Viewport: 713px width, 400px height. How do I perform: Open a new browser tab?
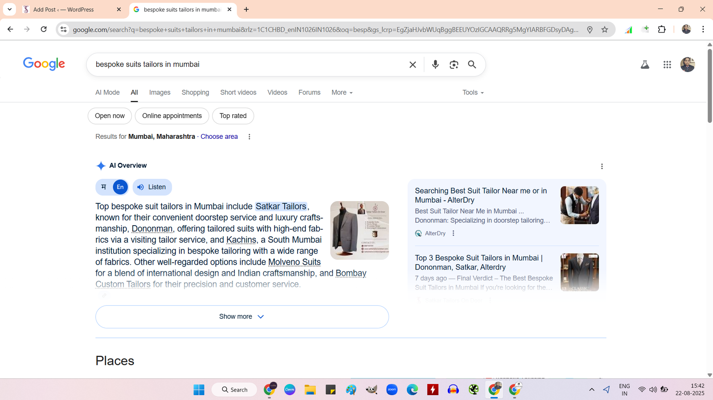(x=246, y=9)
